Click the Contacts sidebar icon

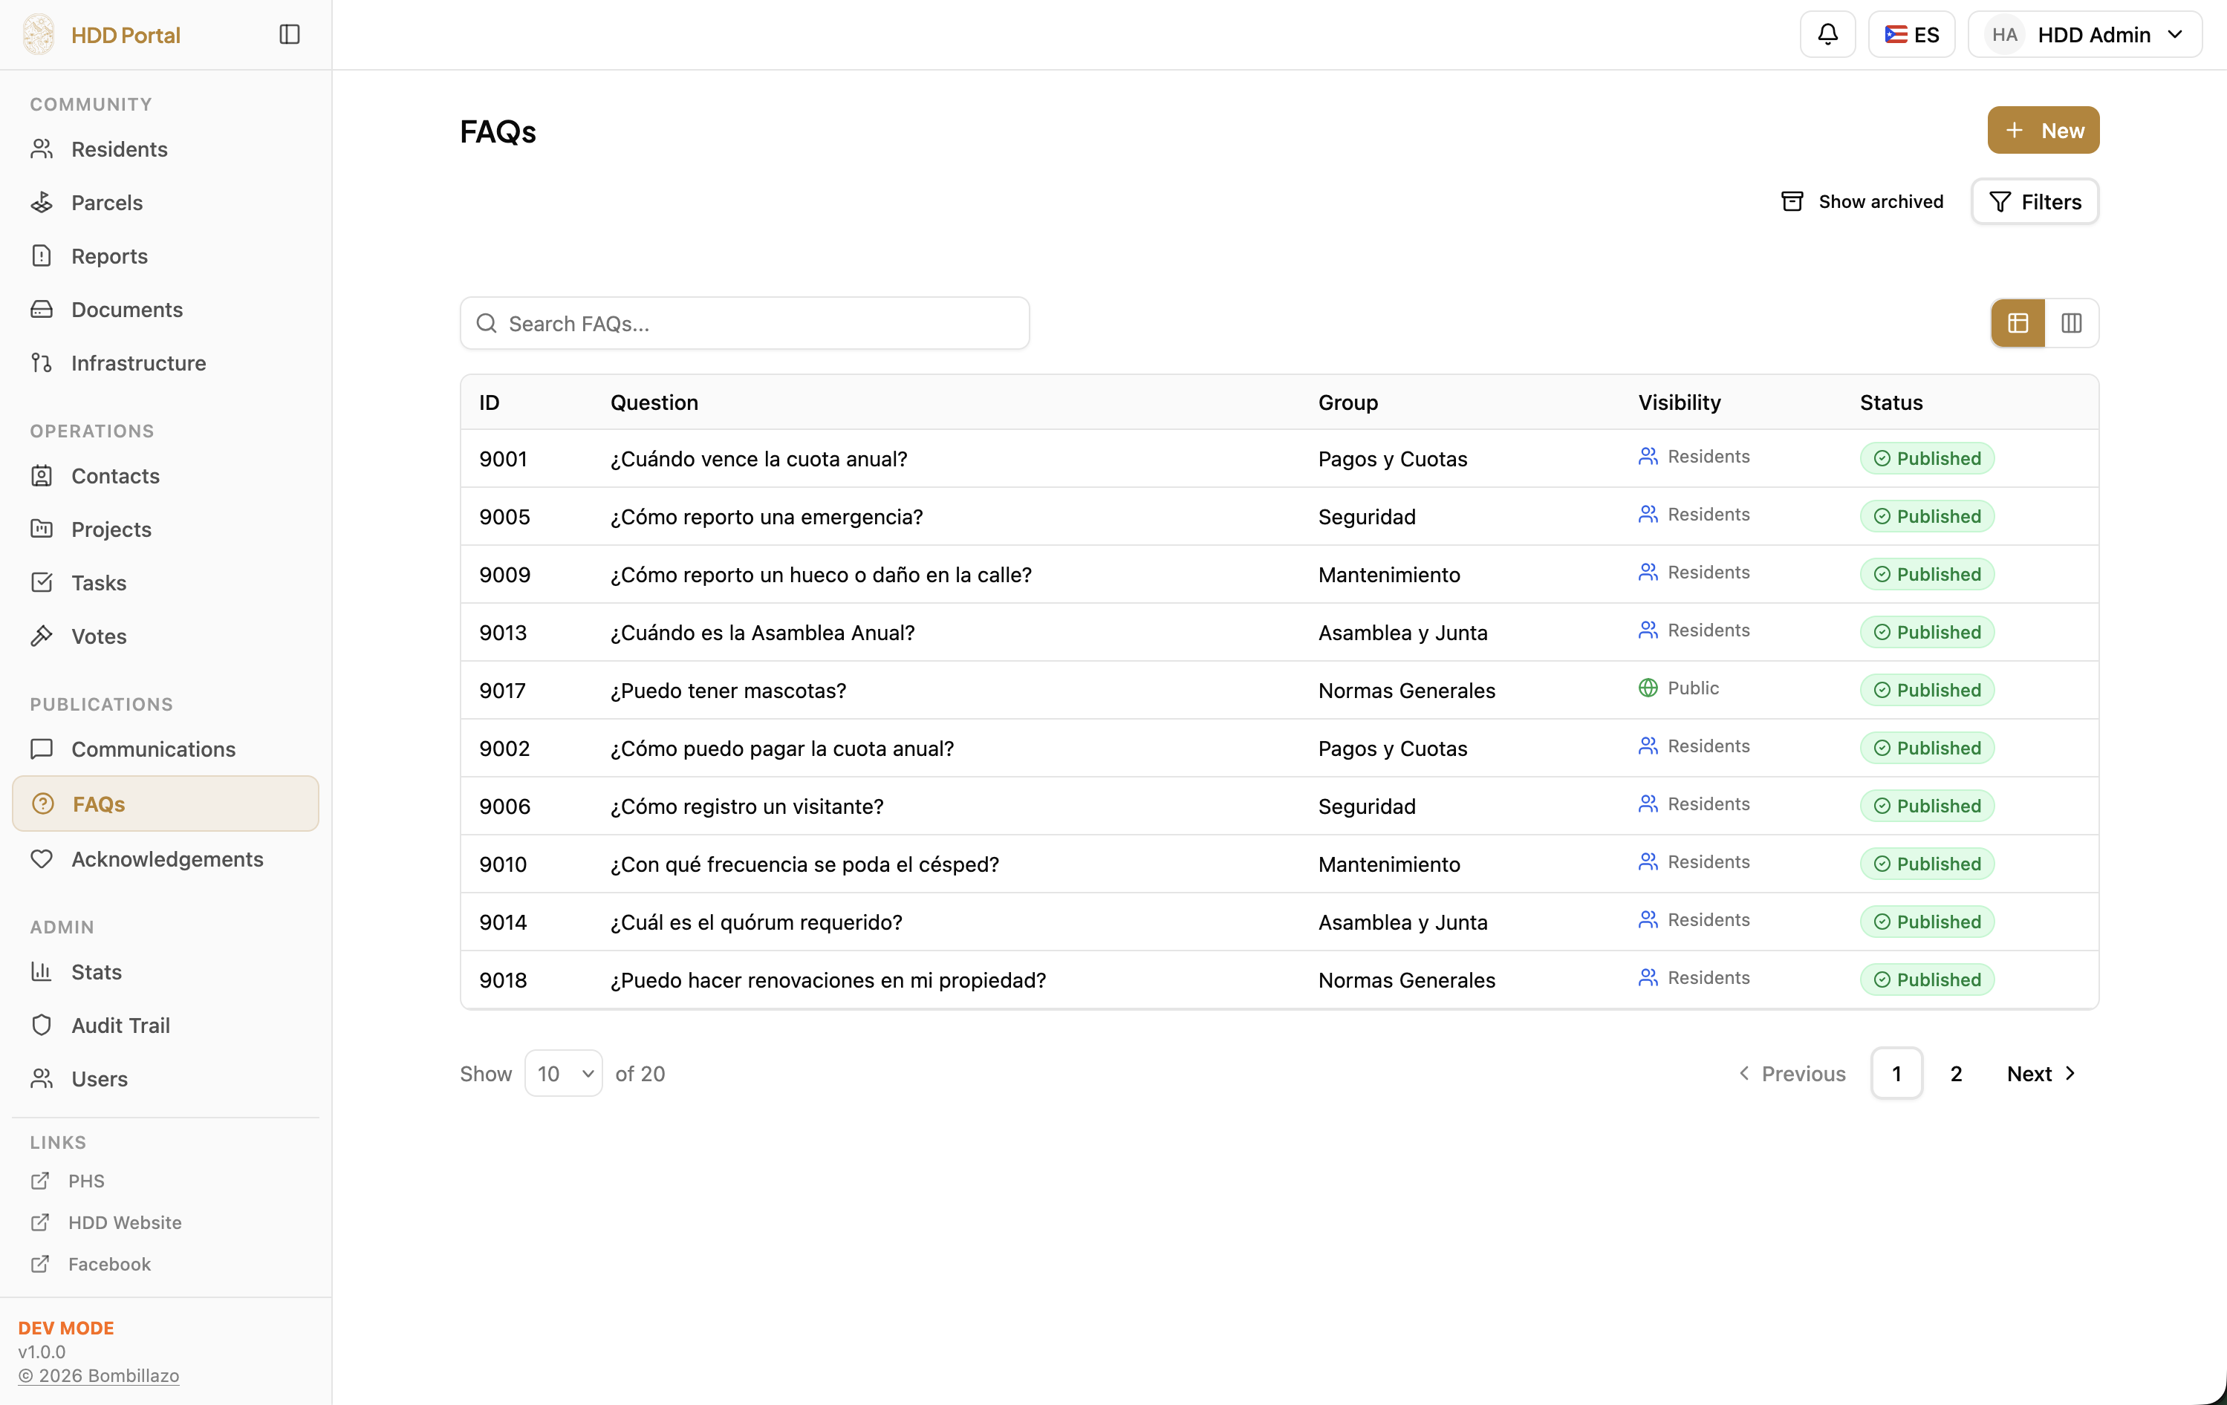[x=42, y=476]
